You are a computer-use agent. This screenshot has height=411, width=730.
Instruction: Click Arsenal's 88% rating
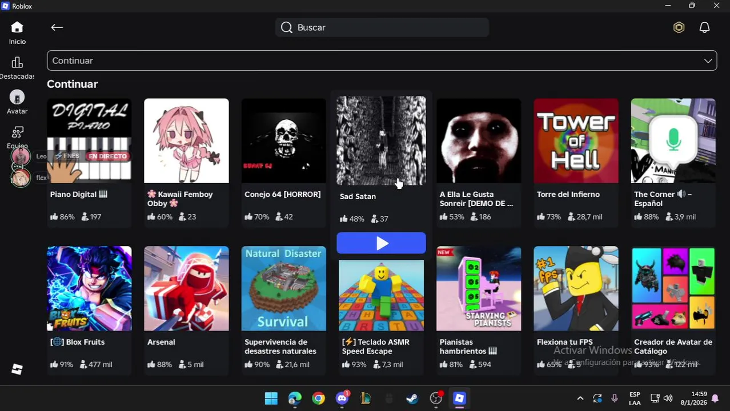point(159,364)
